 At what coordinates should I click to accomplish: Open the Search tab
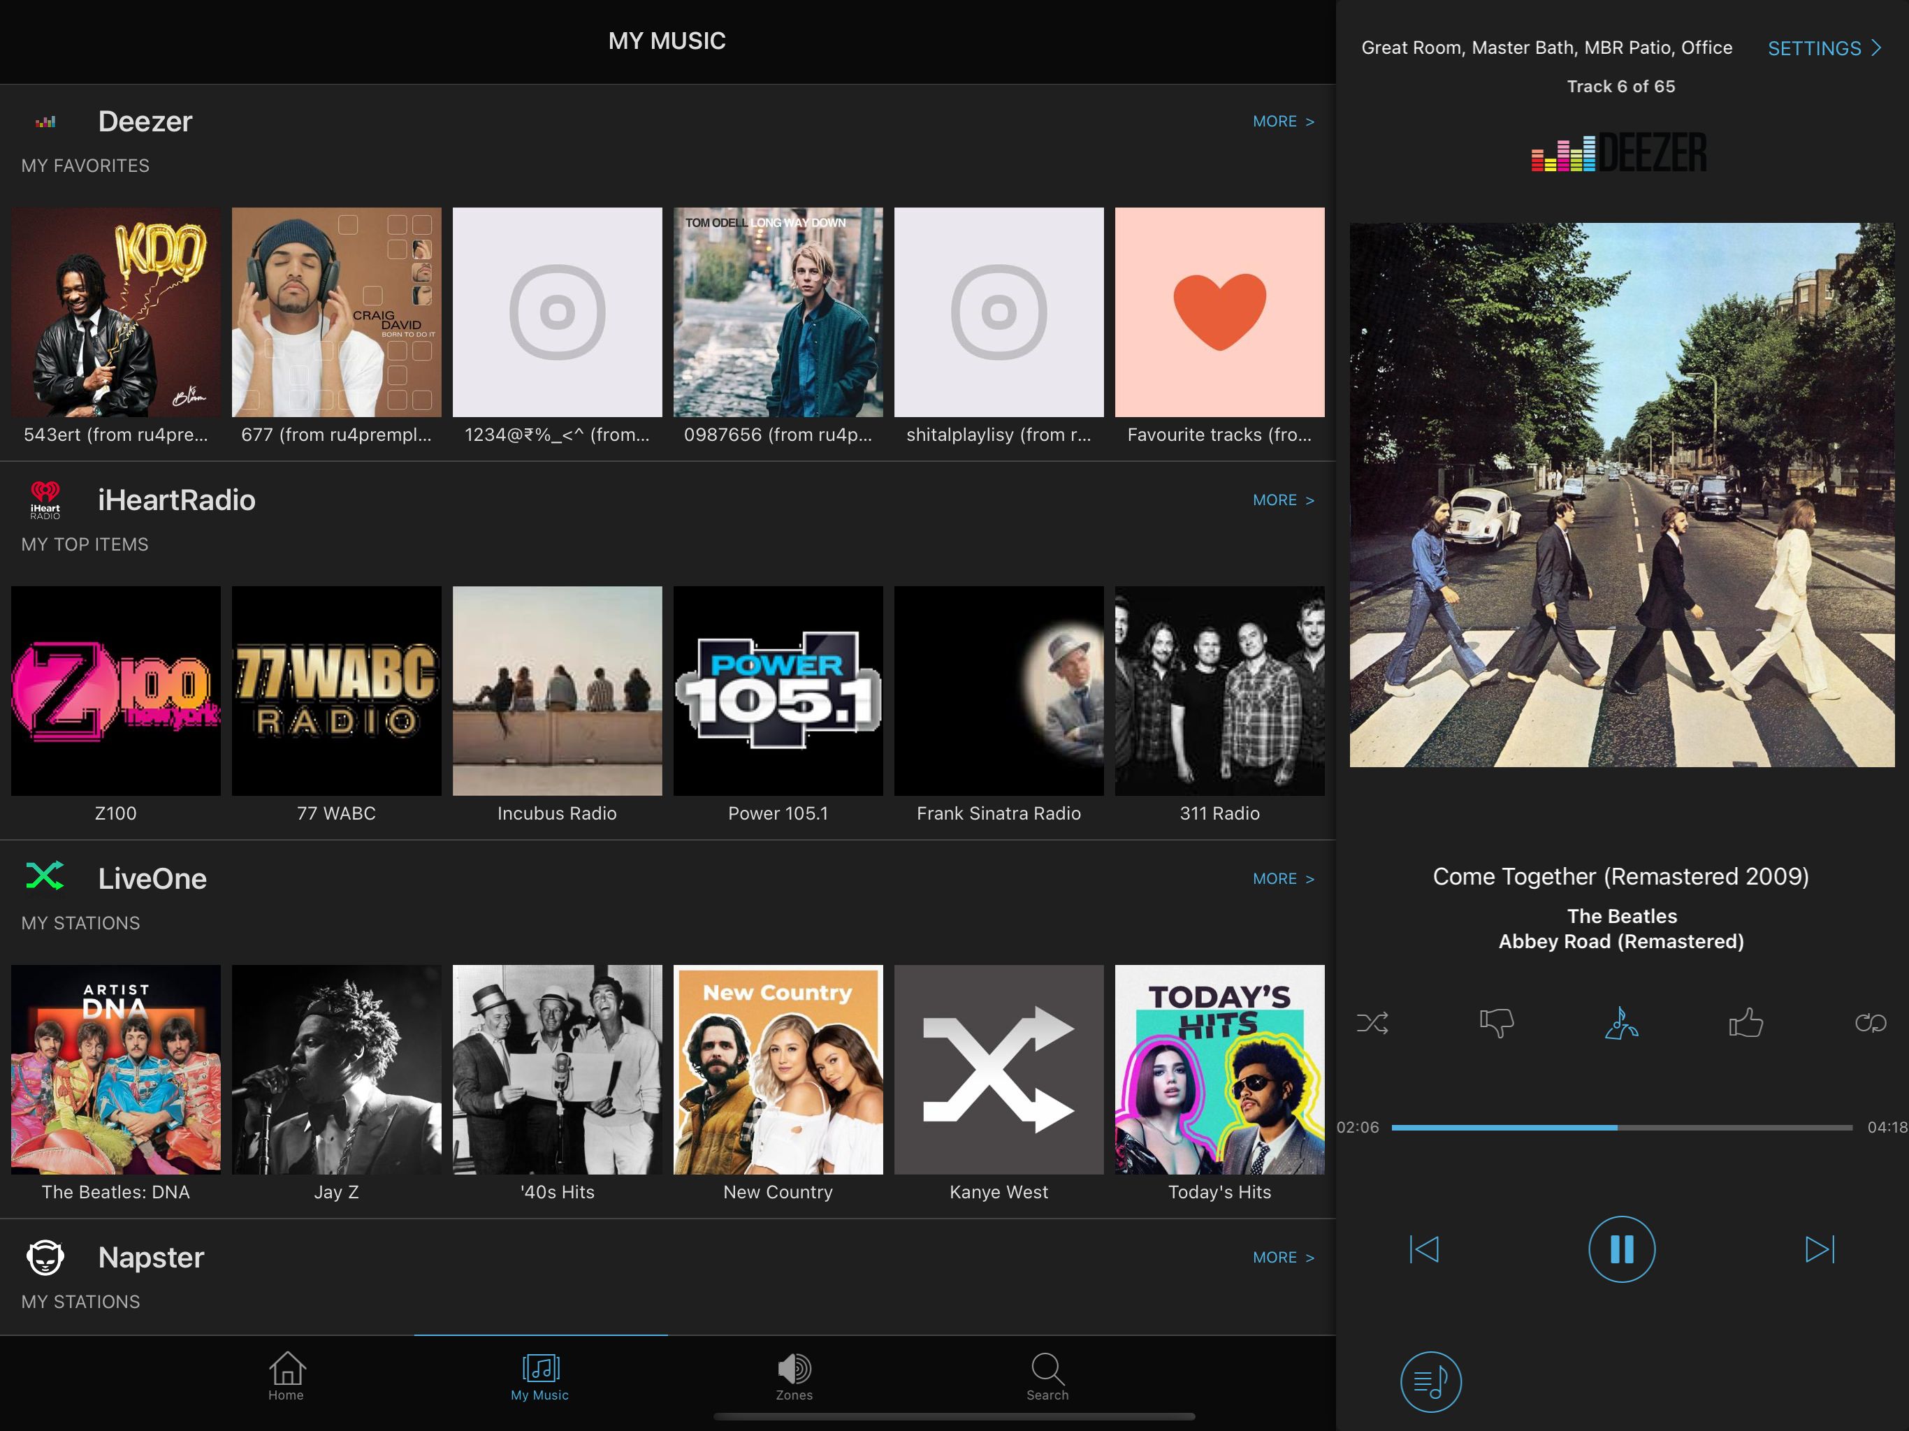(1047, 1376)
